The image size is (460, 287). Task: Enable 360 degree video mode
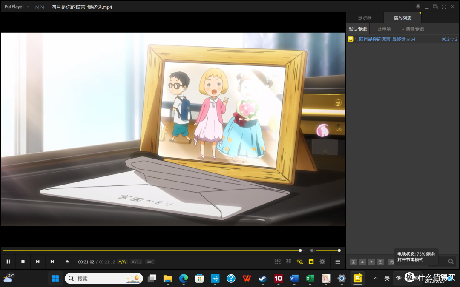pyautogui.click(x=278, y=261)
